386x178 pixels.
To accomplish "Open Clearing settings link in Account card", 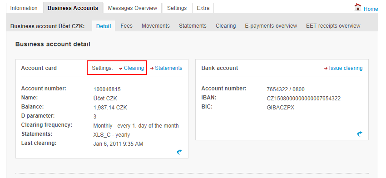I will 134,68.
